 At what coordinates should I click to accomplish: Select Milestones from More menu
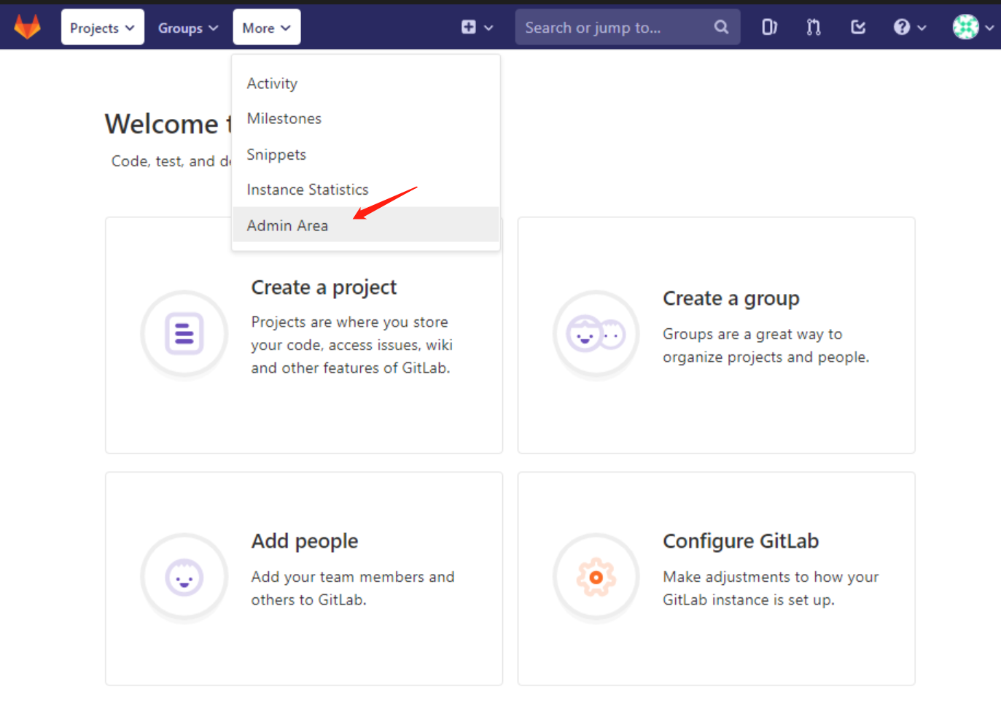click(365, 118)
